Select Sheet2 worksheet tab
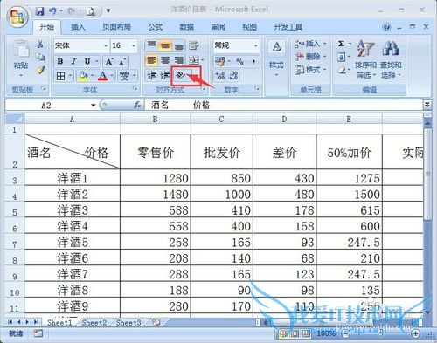The width and height of the screenshot is (437, 343). coord(94,323)
